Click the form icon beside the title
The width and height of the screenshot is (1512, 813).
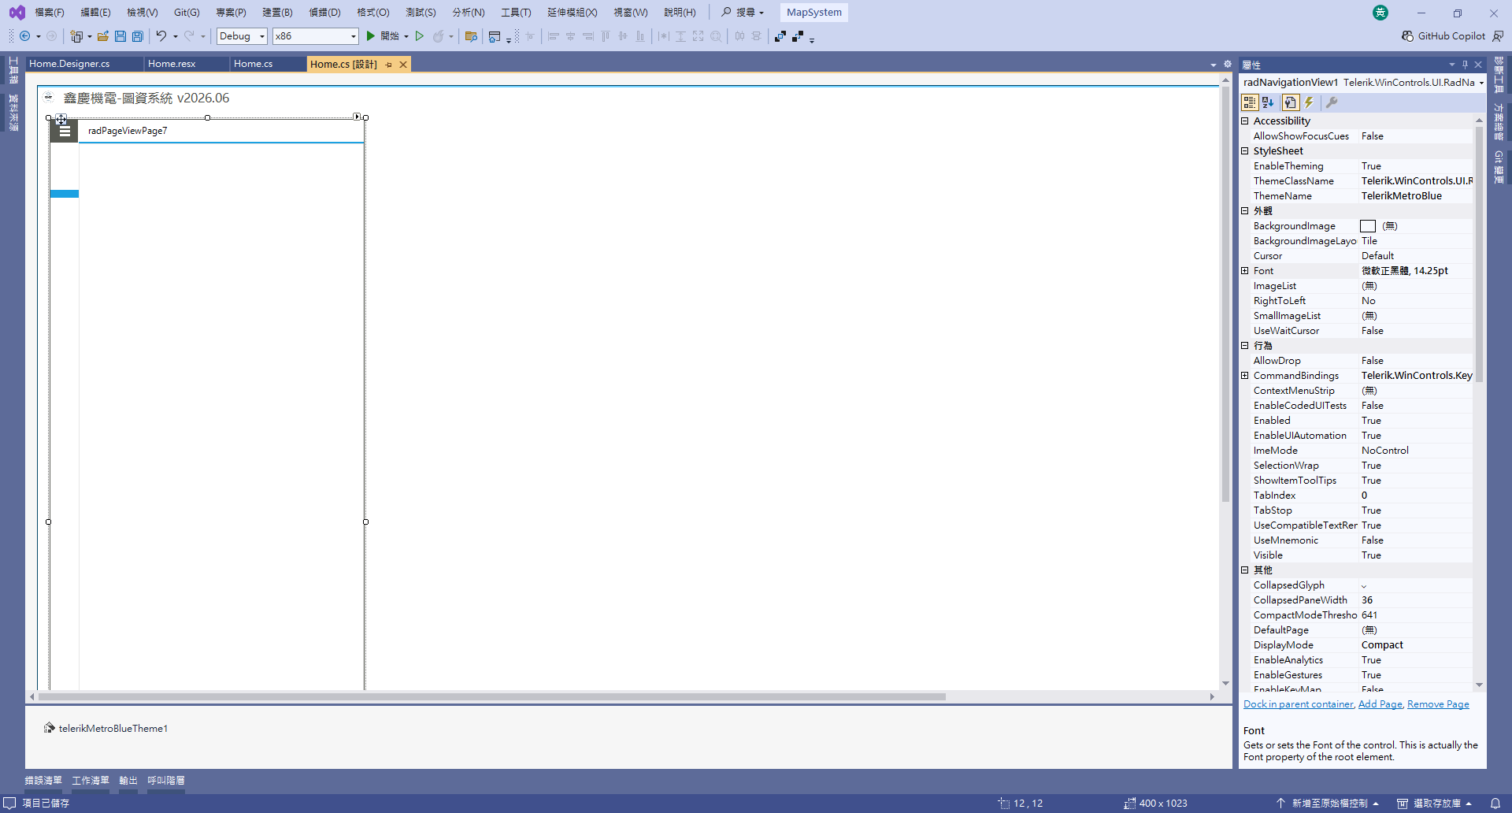49,98
